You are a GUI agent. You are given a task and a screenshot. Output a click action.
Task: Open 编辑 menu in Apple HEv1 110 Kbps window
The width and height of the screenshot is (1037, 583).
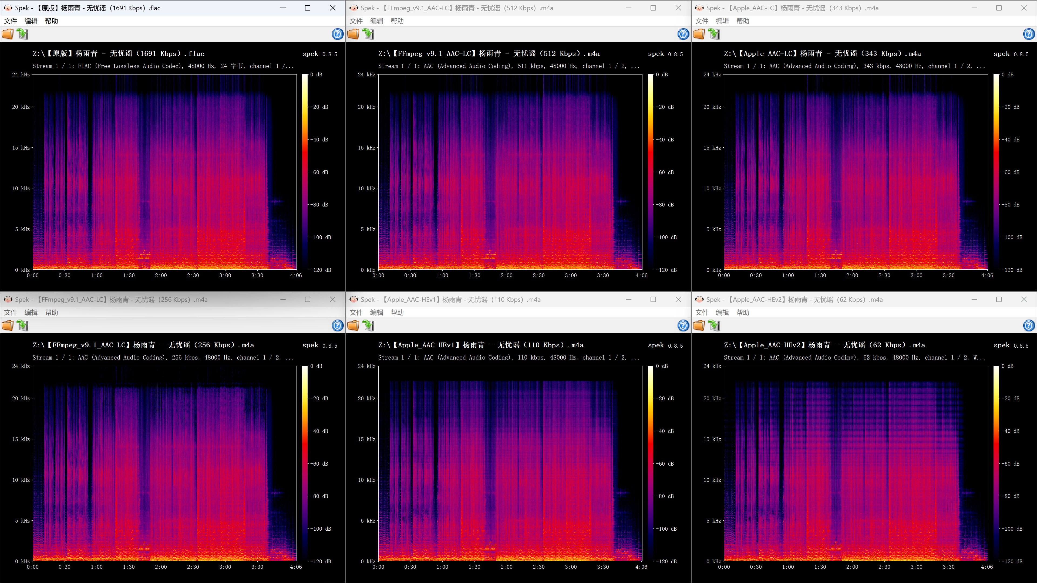pos(376,312)
